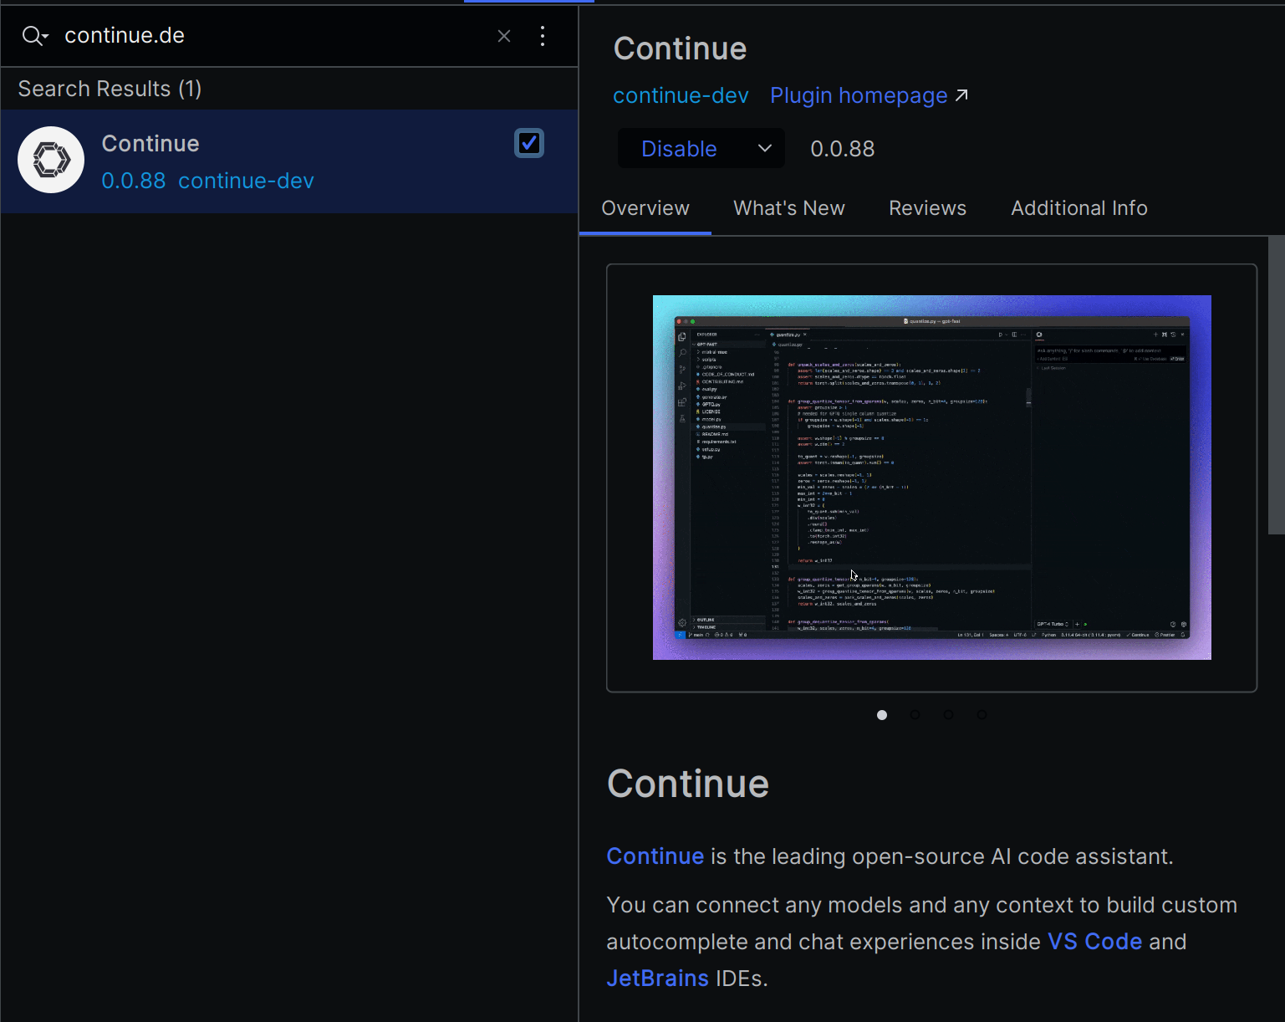The height and width of the screenshot is (1022, 1285).
Task: Select the second carousel dot
Action: 915,715
